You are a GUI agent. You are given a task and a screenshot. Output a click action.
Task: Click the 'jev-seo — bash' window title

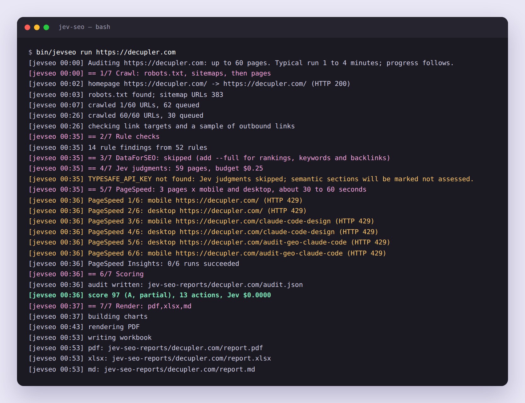point(84,27)
